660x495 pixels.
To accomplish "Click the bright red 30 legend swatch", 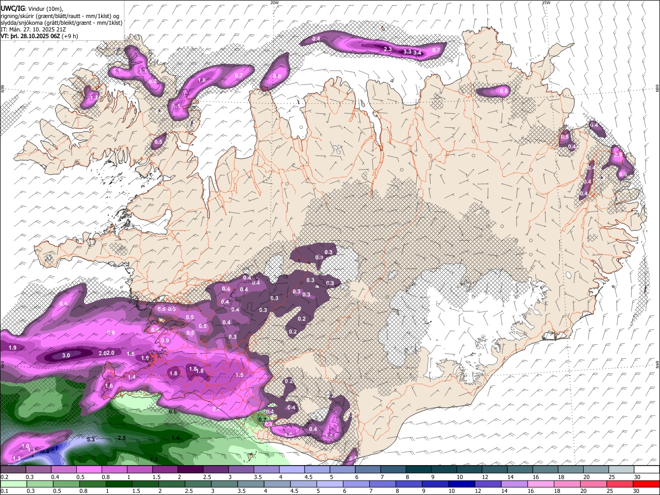I will [x=647, y=484].
